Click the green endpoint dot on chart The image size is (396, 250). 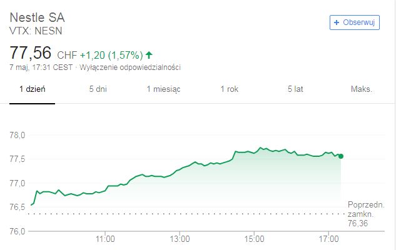[340, 156]
